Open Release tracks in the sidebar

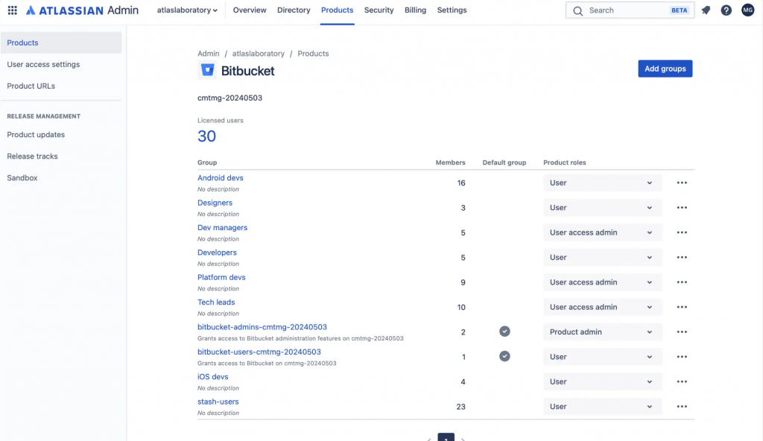[x=32, y=156]
